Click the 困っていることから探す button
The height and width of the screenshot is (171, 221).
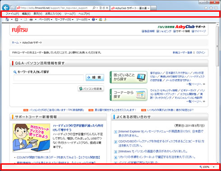click(x=129, y=77)
